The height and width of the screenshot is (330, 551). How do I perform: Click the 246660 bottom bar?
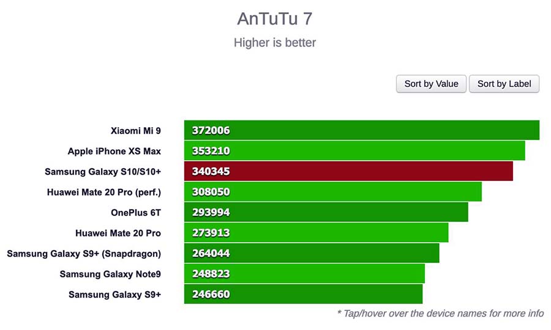(303, 294)
